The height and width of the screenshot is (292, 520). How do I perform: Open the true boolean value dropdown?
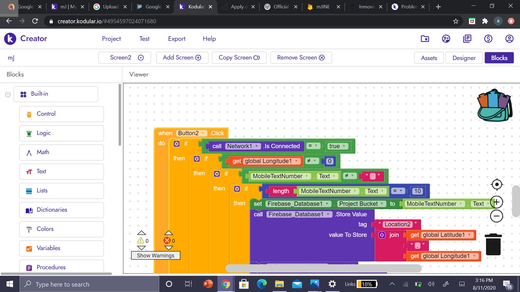point(337,146)
